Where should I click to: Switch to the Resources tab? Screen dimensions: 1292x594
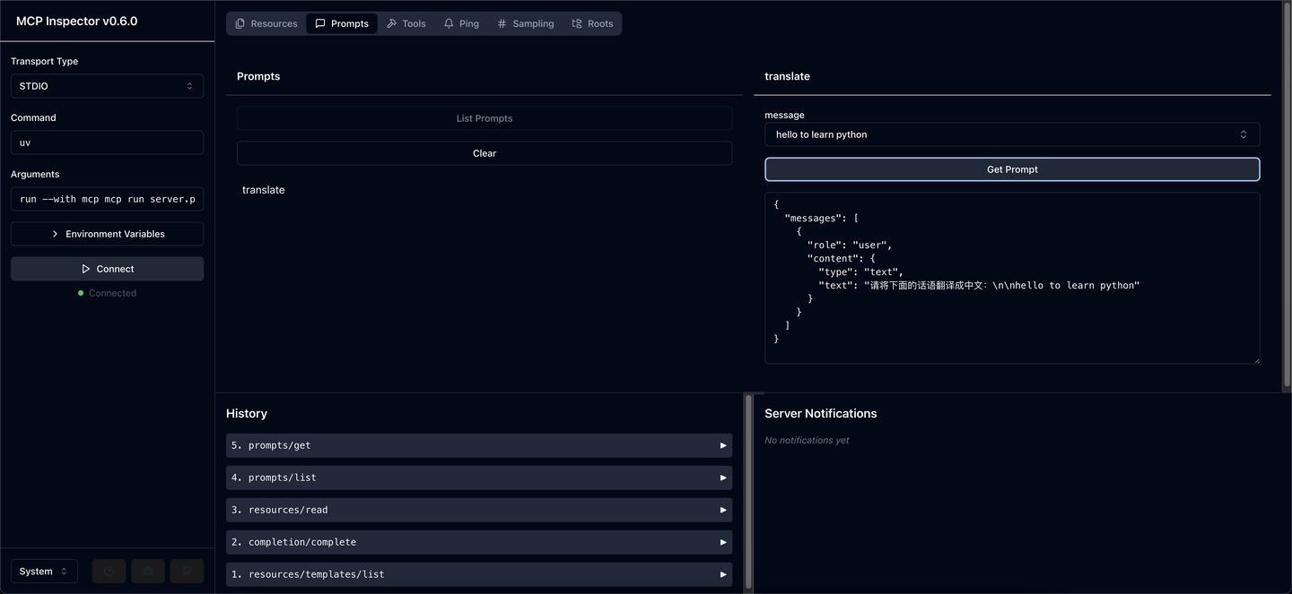point(266,23)
